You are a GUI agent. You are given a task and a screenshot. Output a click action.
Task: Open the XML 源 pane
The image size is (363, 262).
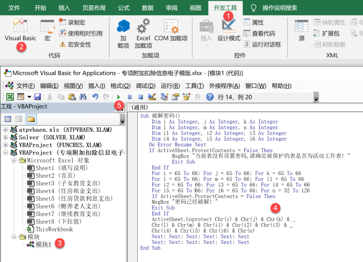click(301, 31)
